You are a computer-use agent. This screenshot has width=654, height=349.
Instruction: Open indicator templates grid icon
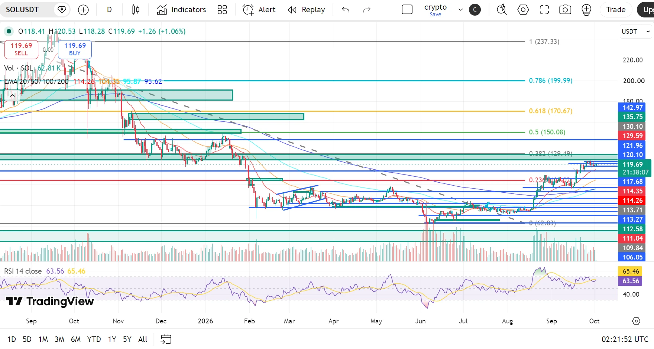pos(222,10)
